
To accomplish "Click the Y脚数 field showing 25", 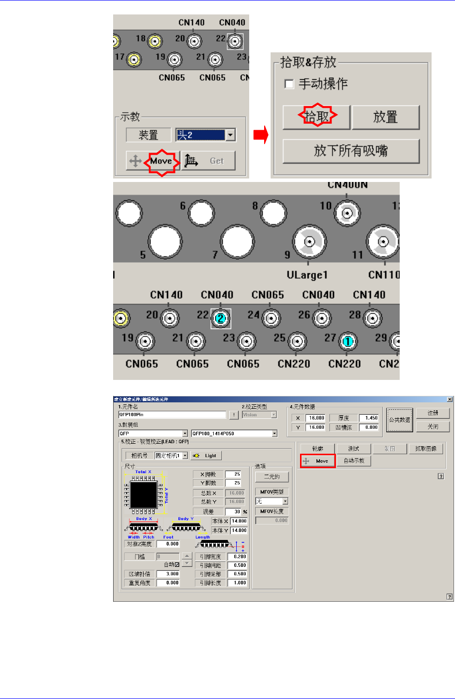I will (x=233, y=483).
